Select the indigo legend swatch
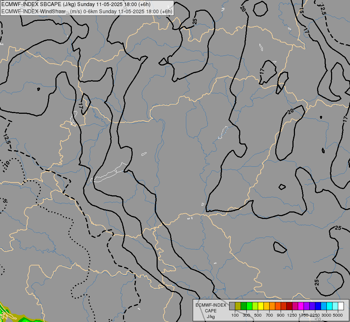Viewport: 350px width, 322px height. point(312,306)
